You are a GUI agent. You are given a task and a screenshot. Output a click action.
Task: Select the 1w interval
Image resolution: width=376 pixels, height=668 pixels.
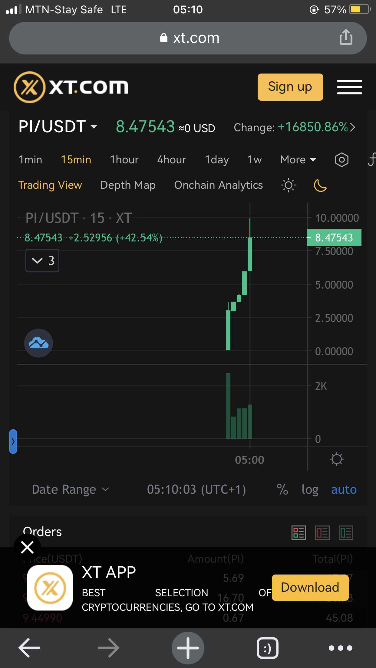pos(254,159)
